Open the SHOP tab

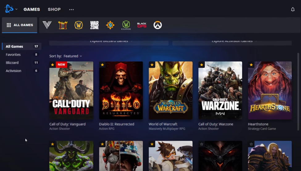[54, 9]
